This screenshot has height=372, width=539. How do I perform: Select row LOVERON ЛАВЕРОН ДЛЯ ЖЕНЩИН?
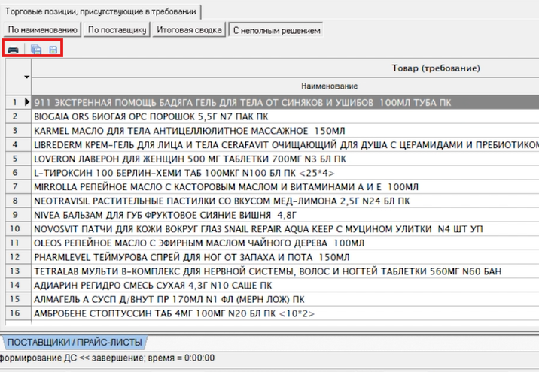[x=285, y=159]
